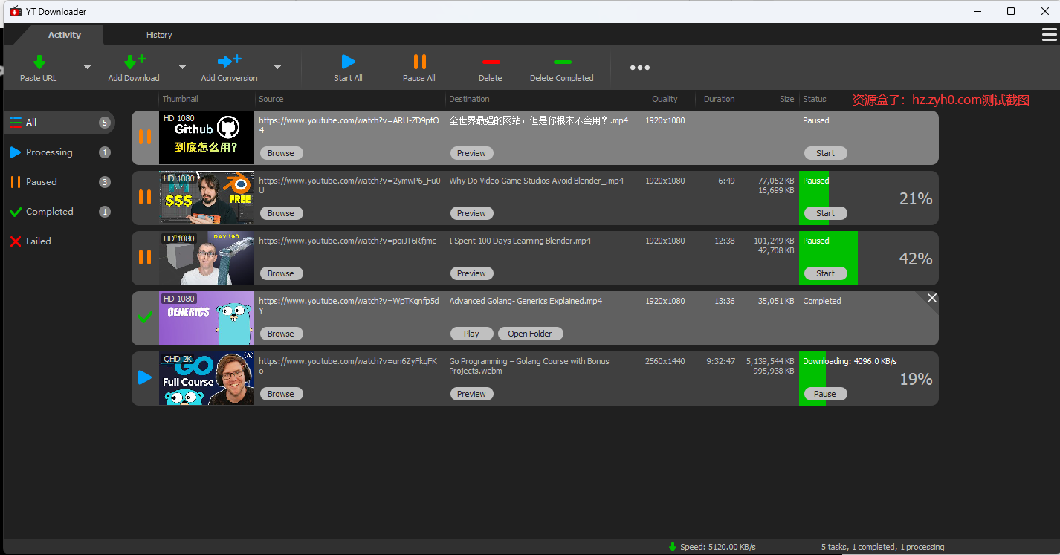Open the hamburger menu at top right
This screenshot has height=555, width=1060.
coord(1049,35)
